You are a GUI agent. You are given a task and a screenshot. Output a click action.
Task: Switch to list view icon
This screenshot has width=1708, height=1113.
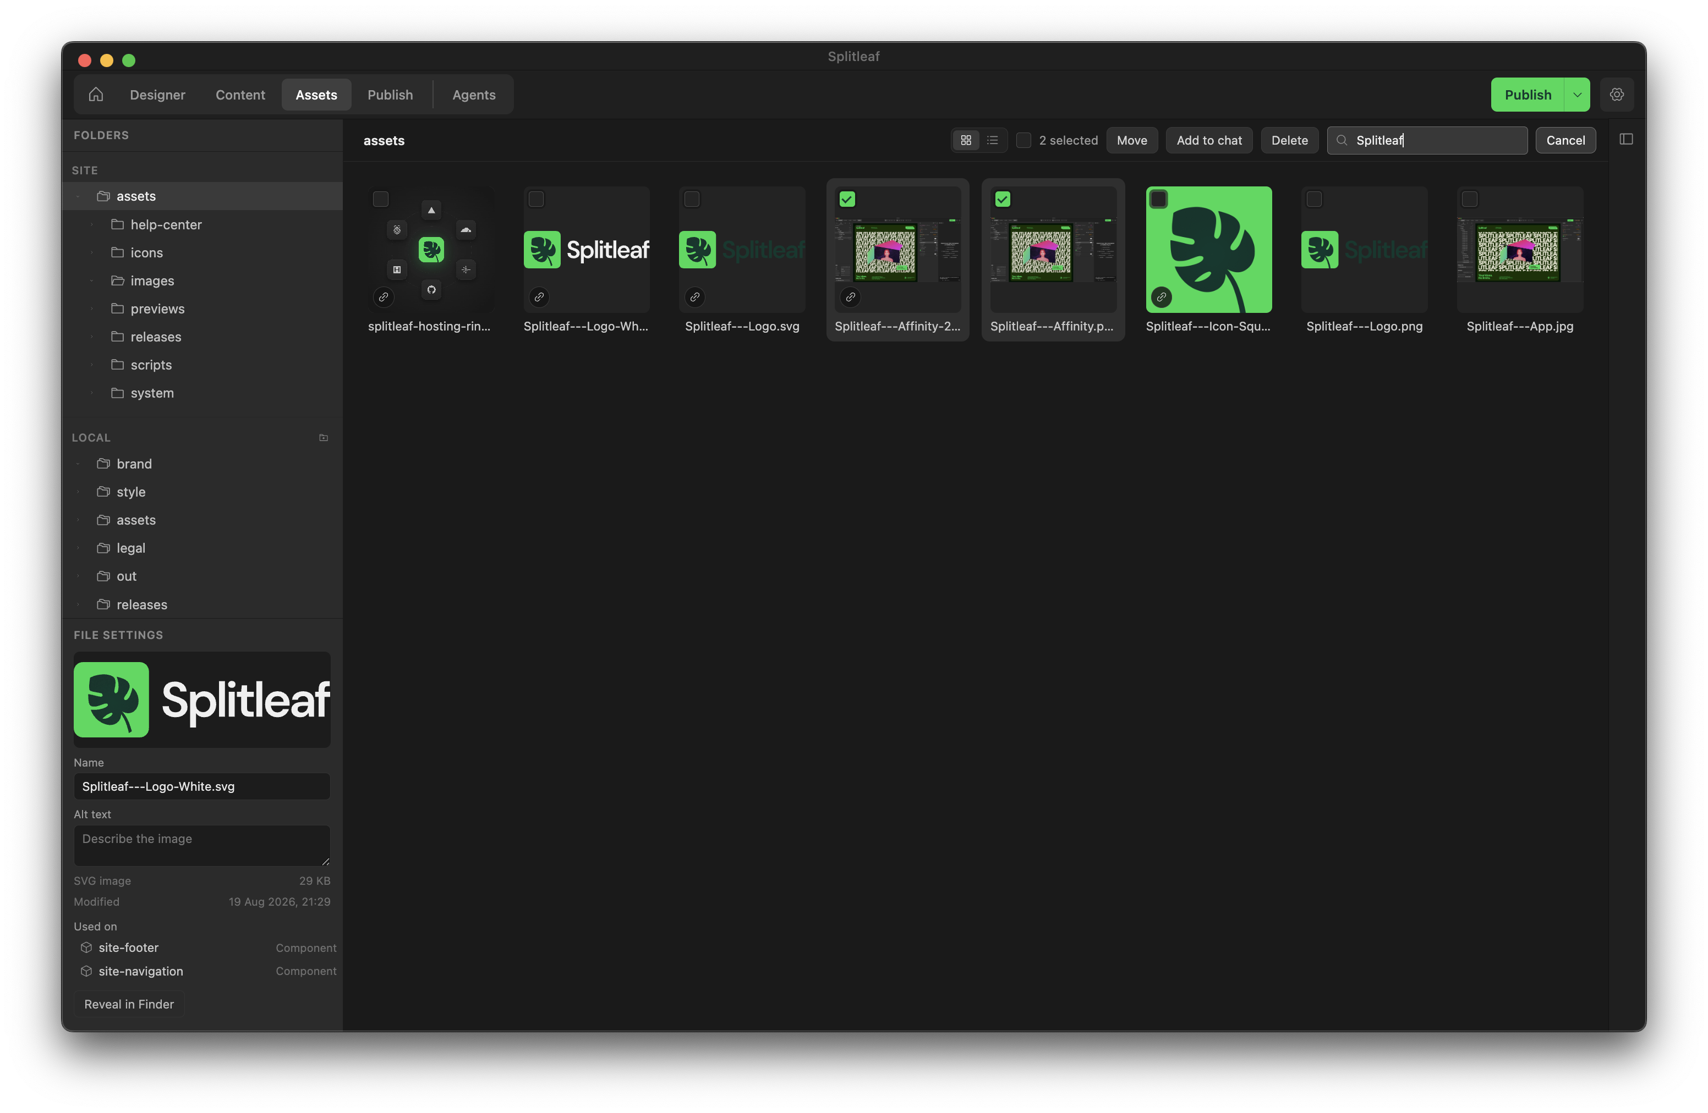[x=993, y=141]
